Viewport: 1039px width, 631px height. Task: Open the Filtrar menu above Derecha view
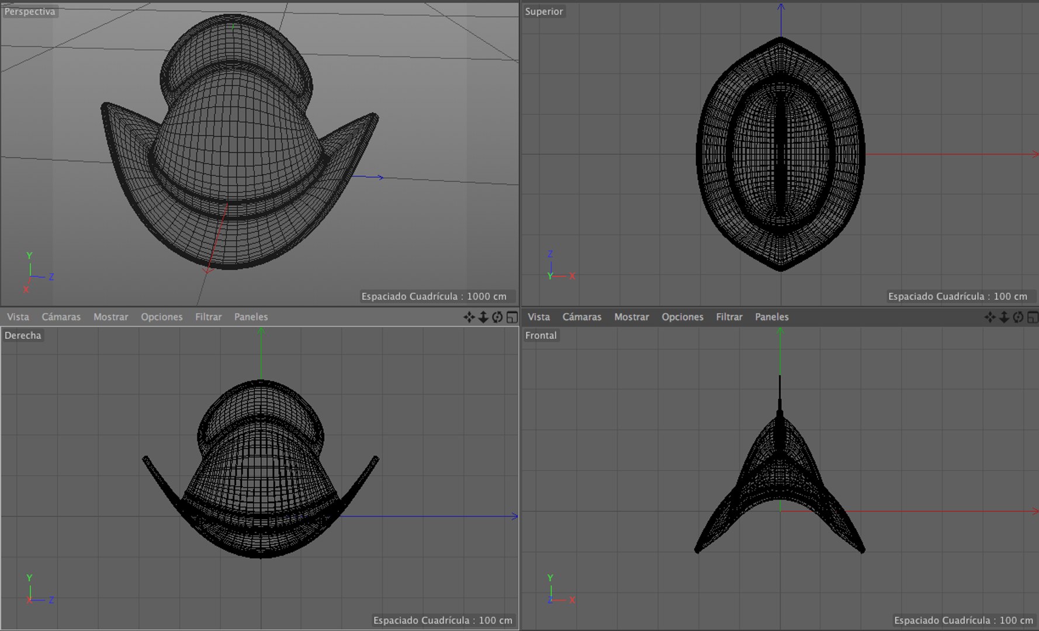click(209, 317)
